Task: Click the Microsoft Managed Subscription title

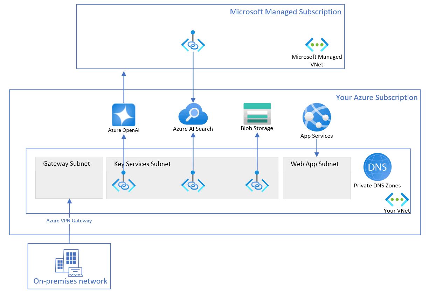Action: 285,12
